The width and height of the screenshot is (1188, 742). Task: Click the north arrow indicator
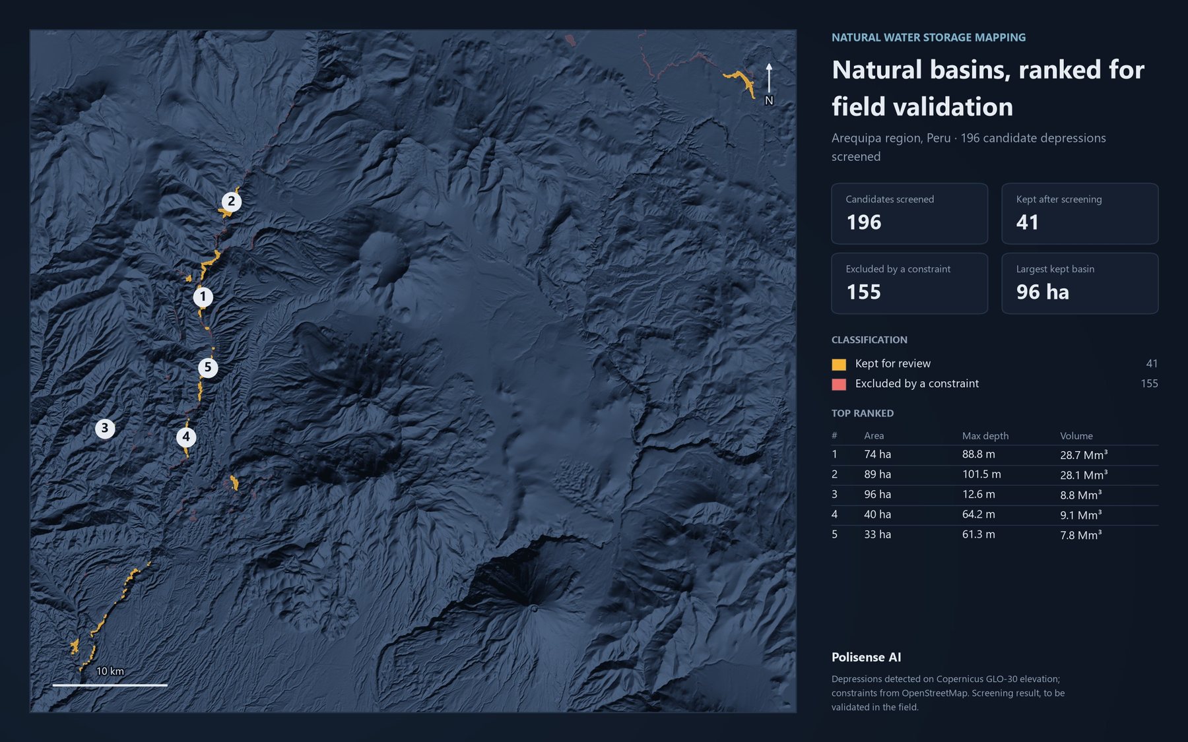(769, 84)
